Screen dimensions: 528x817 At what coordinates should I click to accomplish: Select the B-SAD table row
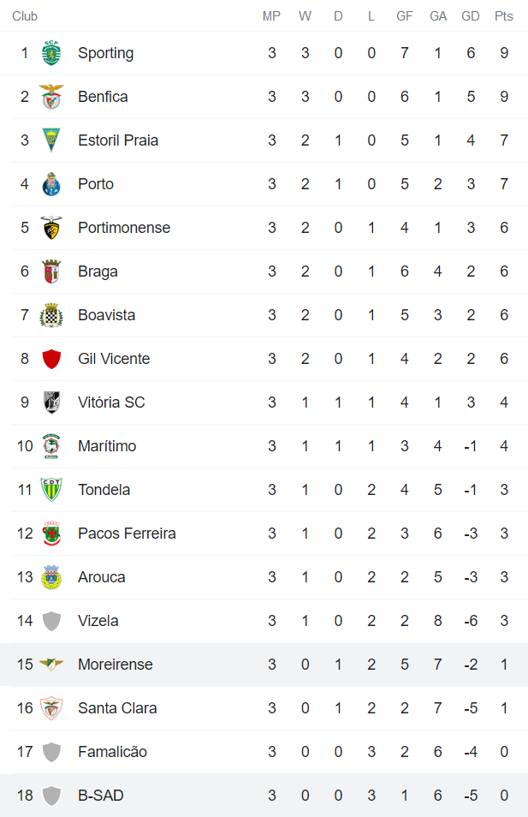[264, 796]
